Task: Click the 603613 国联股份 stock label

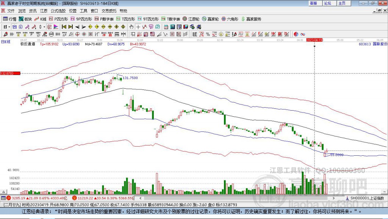Action: tap(373, 44)
